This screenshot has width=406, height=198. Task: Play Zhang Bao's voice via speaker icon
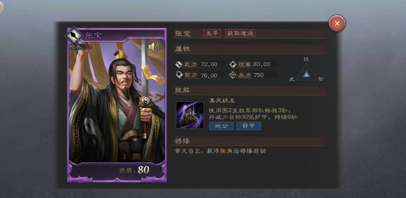154,47
